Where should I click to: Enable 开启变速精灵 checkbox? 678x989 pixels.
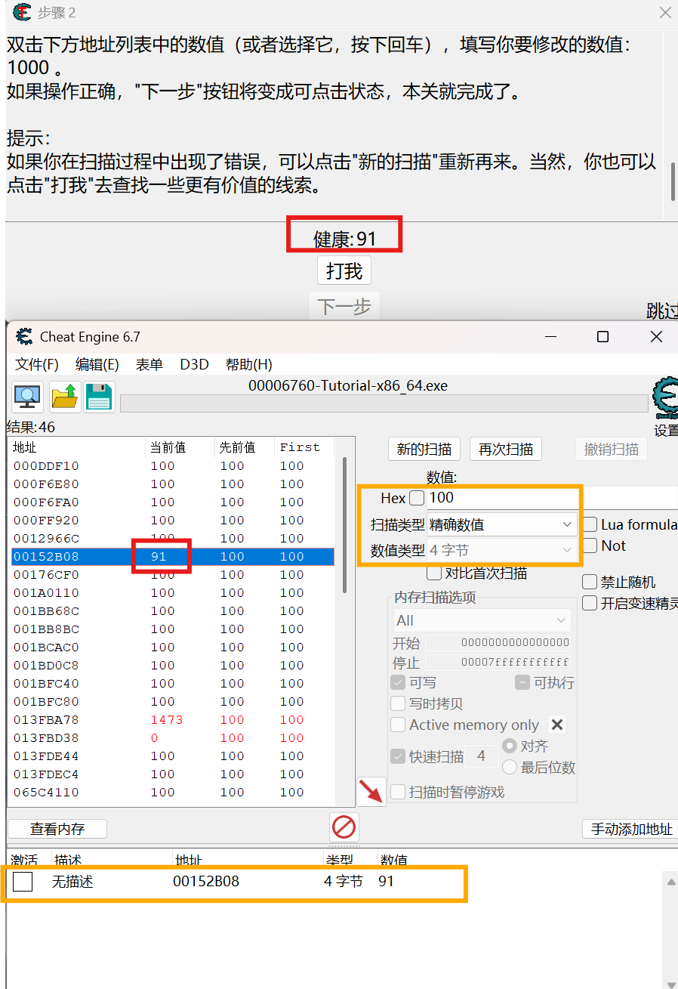(590, 603)
